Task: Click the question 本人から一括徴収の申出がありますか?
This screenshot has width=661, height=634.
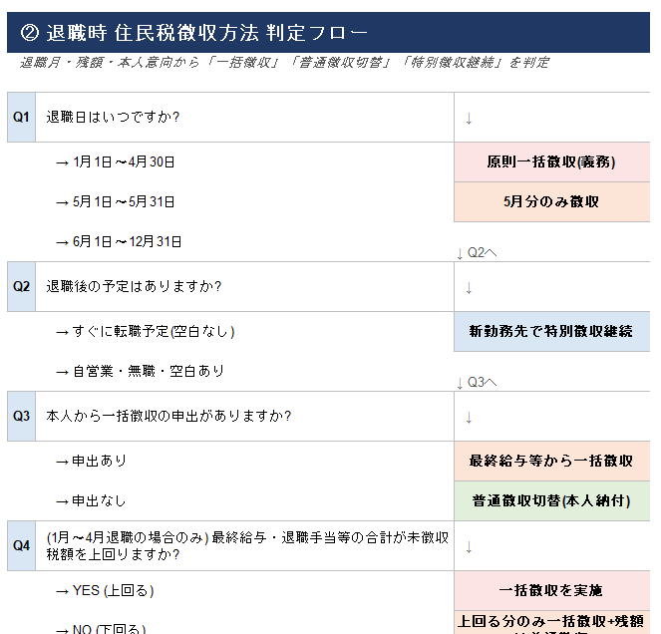Action: 168,416
